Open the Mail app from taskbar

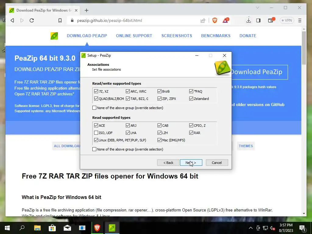tap(67, 228)
